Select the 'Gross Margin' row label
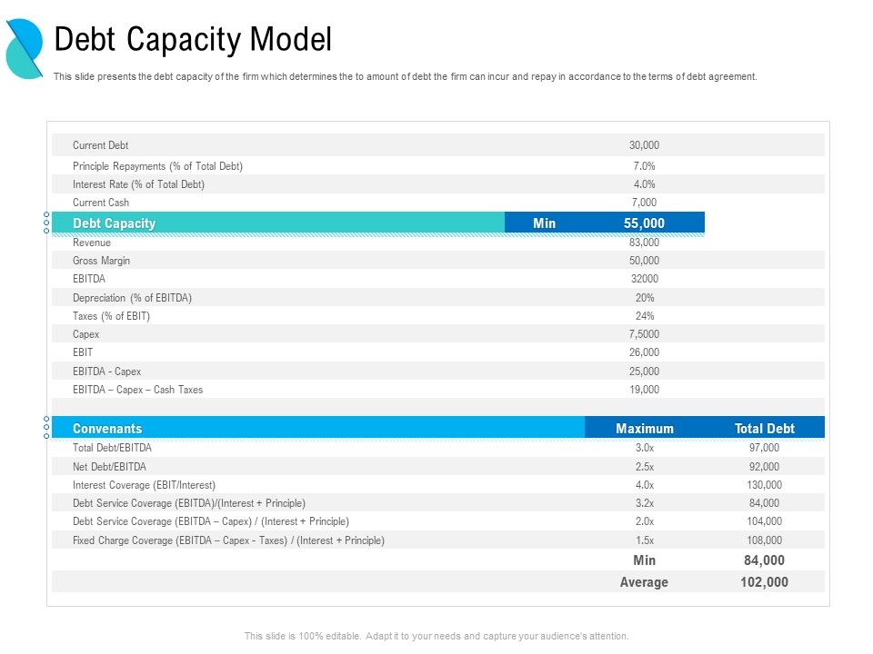 click(101, 261)
